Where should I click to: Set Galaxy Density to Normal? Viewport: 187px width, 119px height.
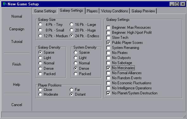coord(47,63)
